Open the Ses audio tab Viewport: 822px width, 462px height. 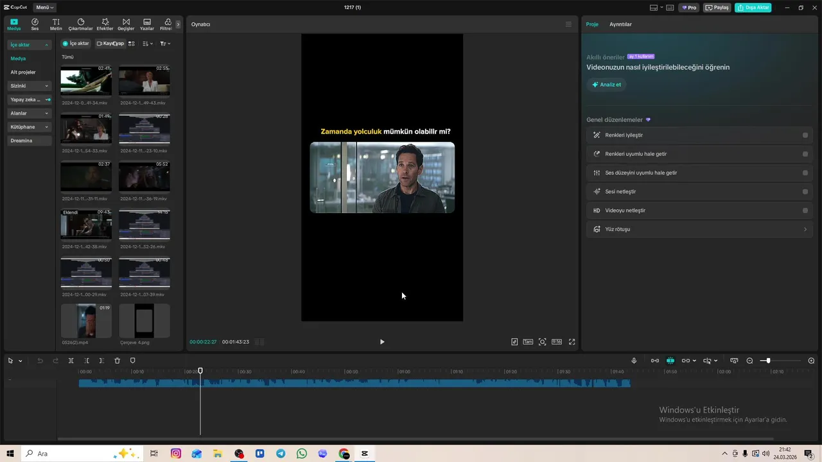point(35,24)
